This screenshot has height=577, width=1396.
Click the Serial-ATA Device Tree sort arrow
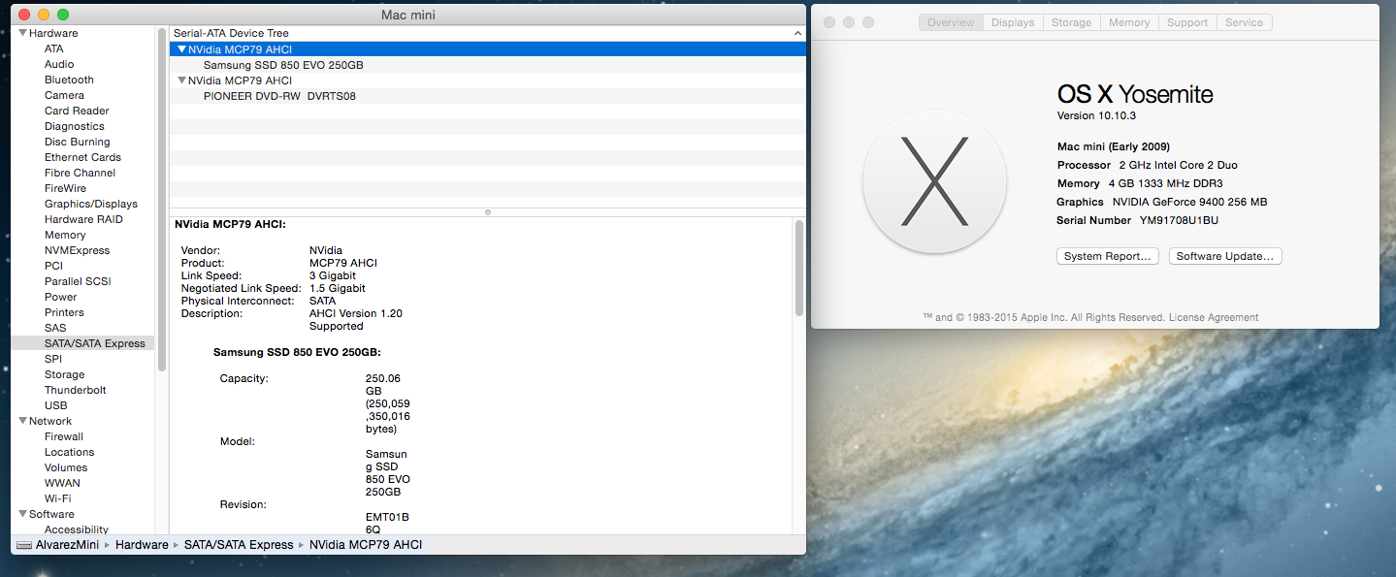pos(797,33)
